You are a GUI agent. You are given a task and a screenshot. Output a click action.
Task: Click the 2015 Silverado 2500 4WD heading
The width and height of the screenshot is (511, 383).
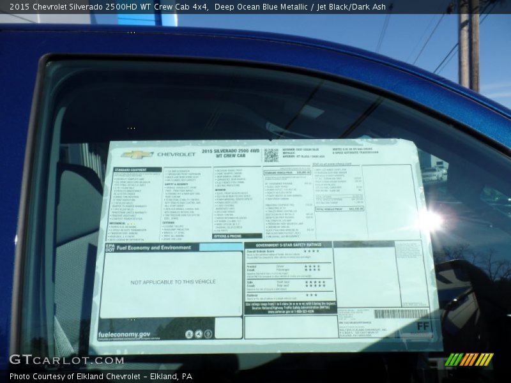coord(231,151)
